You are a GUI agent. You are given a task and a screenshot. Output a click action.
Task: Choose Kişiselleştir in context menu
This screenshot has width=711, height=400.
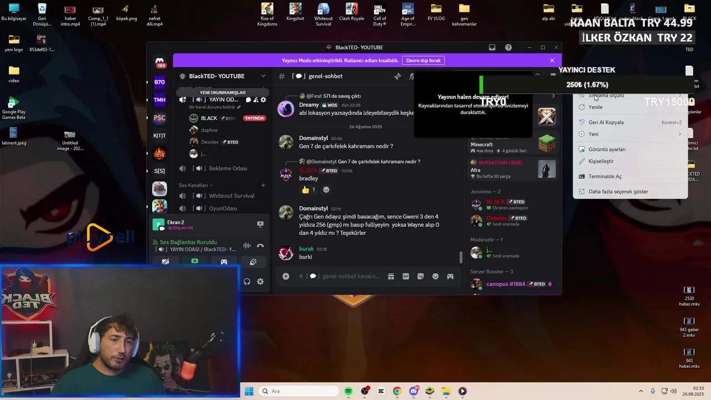630,161
